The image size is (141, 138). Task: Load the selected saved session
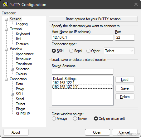pos(125,80)
